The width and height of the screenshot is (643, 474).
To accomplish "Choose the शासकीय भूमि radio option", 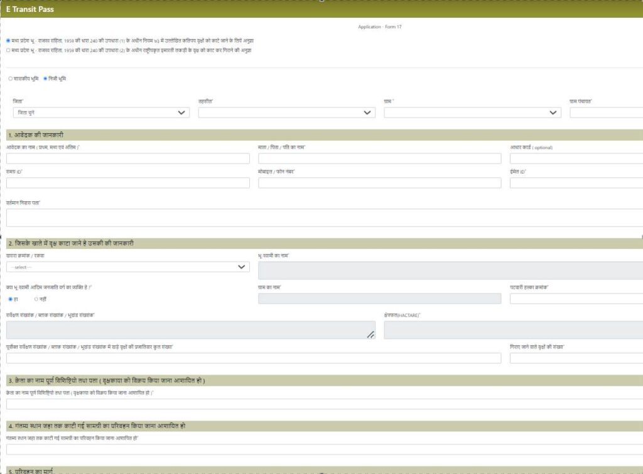I will coord(11,79).
